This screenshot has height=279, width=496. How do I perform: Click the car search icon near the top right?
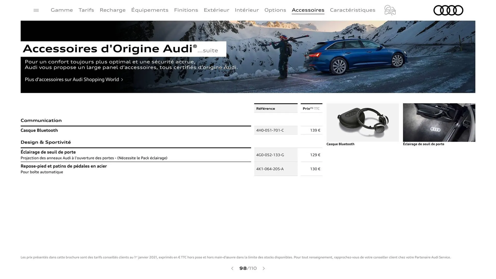pos(390,10)
